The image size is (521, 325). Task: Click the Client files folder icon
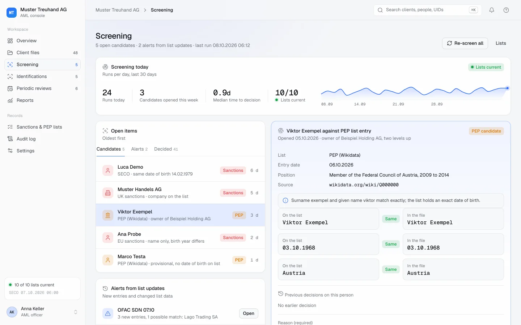pos(10,53)
